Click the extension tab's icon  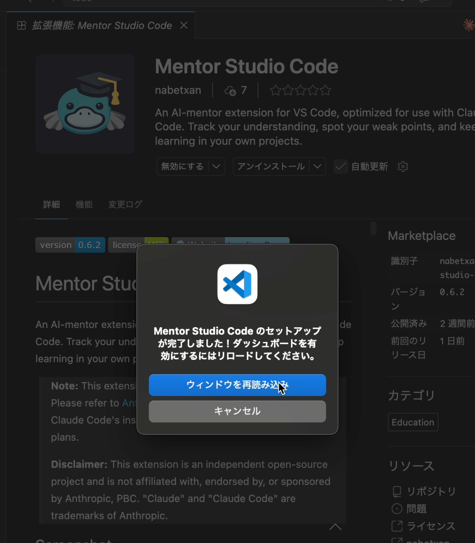coord(22,25)
